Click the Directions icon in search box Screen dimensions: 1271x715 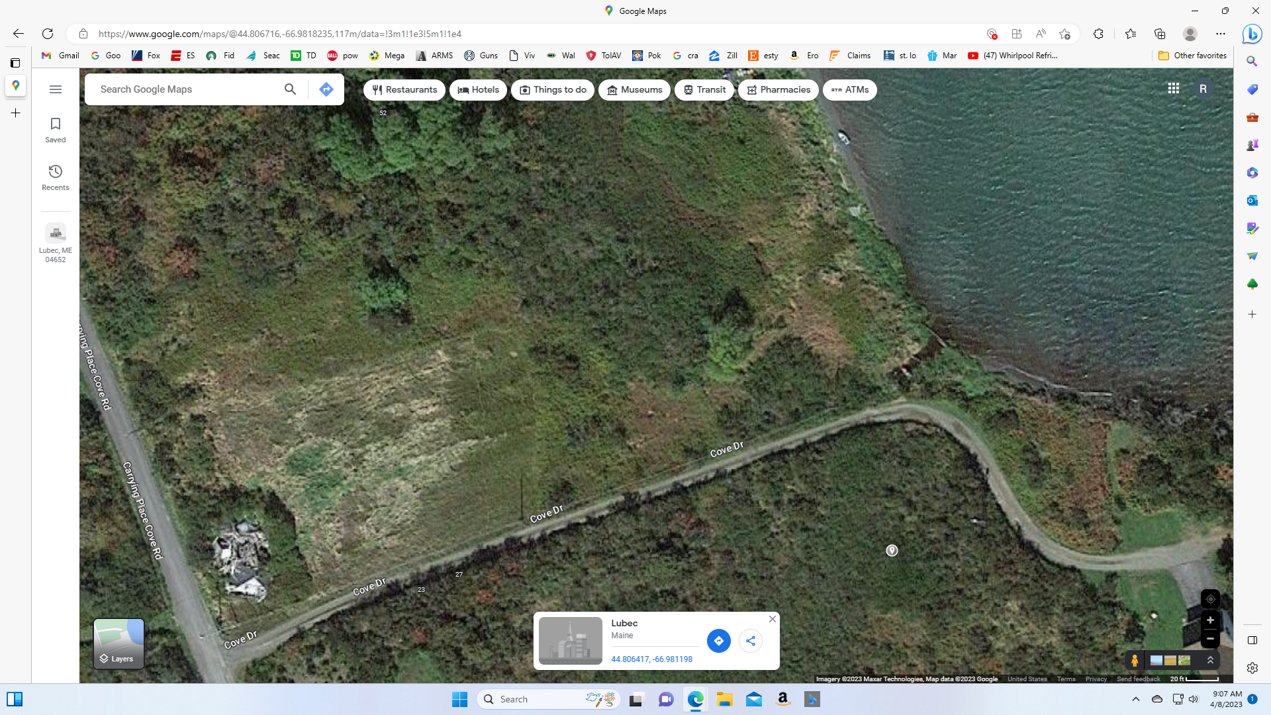326,89
